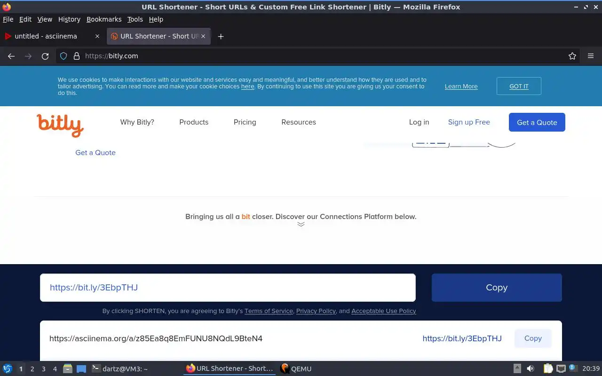The height and width of the screenshot is (376, 602).
Task: Open the network tray icon
Action: [x=561, y=369]
